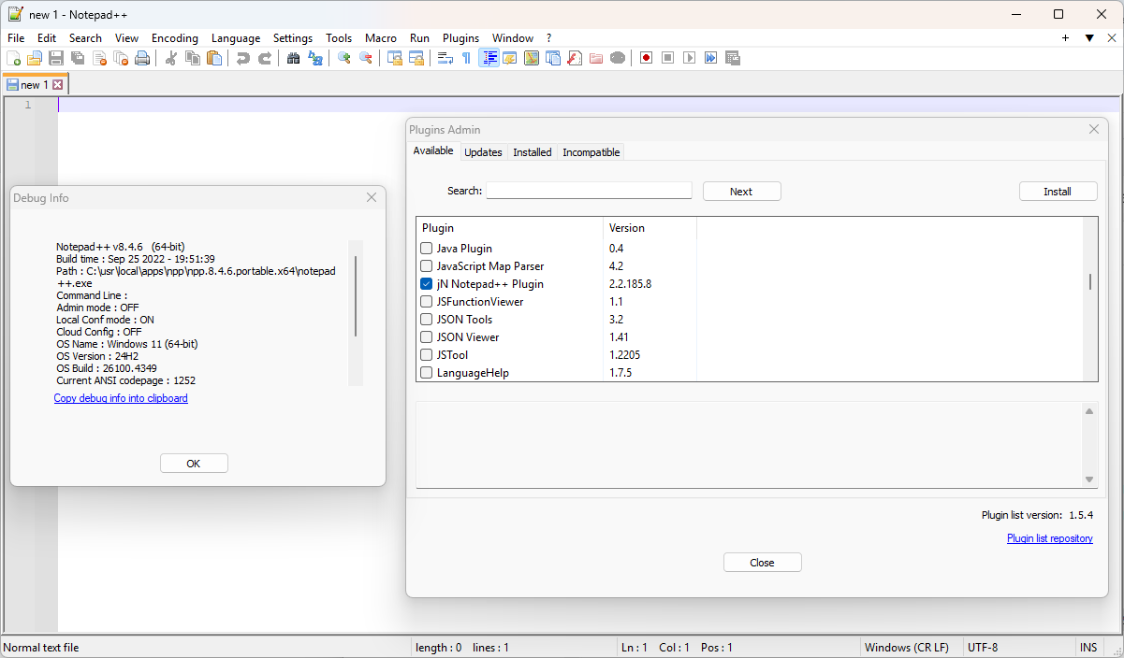Click the Next search button
Image resolution: width=1124 pixels, height=658 pixels.
tap(741, 191)
